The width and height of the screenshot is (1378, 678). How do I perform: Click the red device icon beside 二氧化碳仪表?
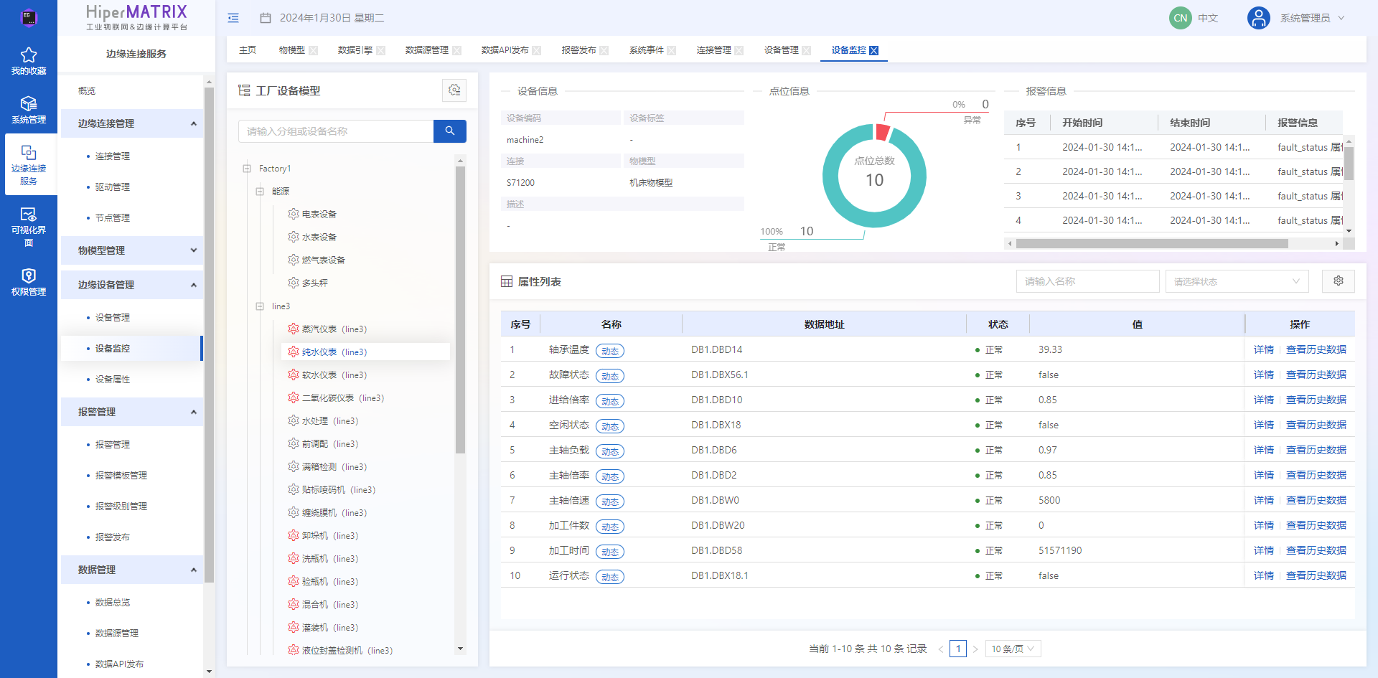[294, 397]
